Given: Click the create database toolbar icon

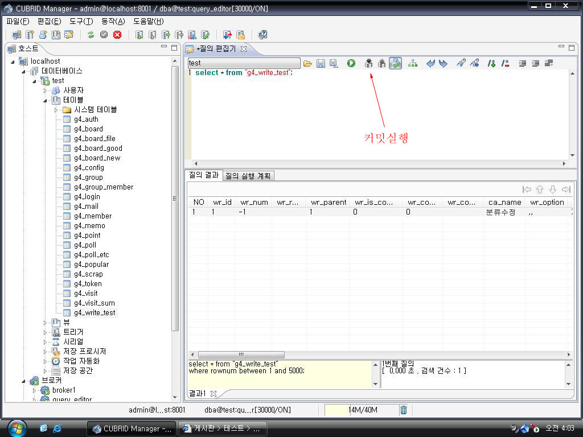Looking at the screenshot, I should [x=30, y=35].
